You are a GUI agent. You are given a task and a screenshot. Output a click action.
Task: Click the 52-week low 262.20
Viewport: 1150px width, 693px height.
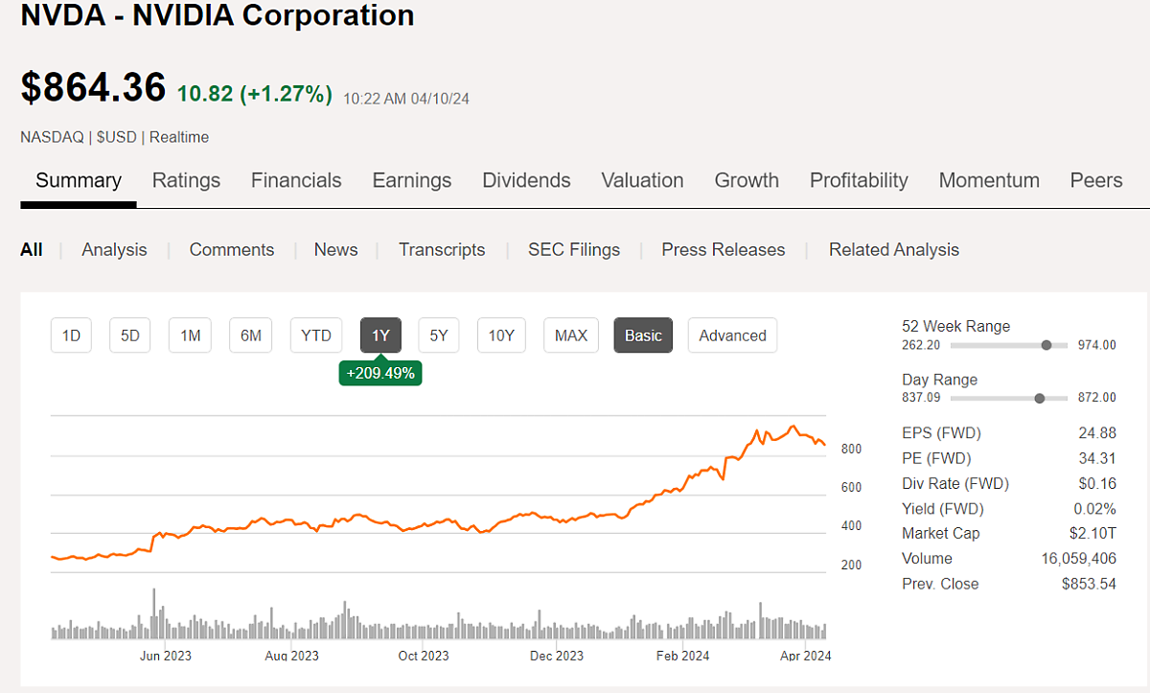tap(921, 345)
